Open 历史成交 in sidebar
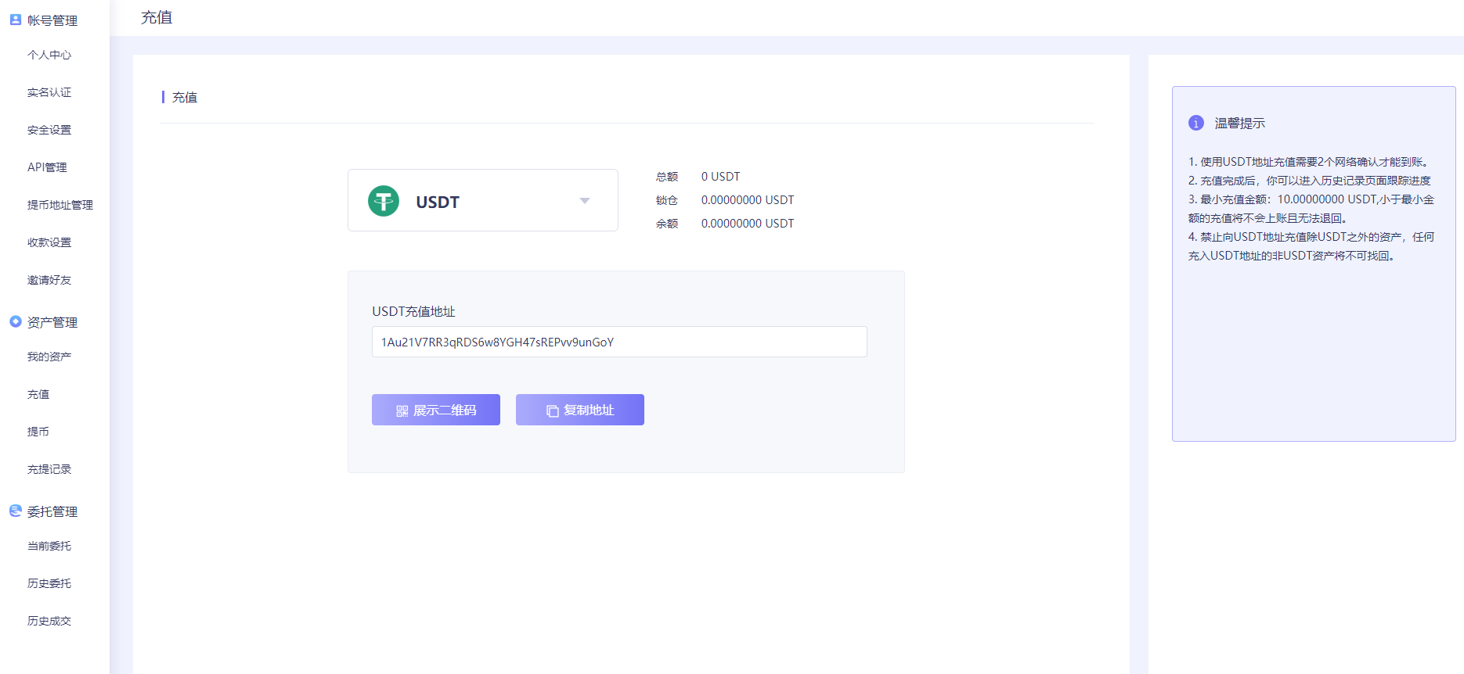The height and width of the screenshot is (674, 1464). click(49, 621)
